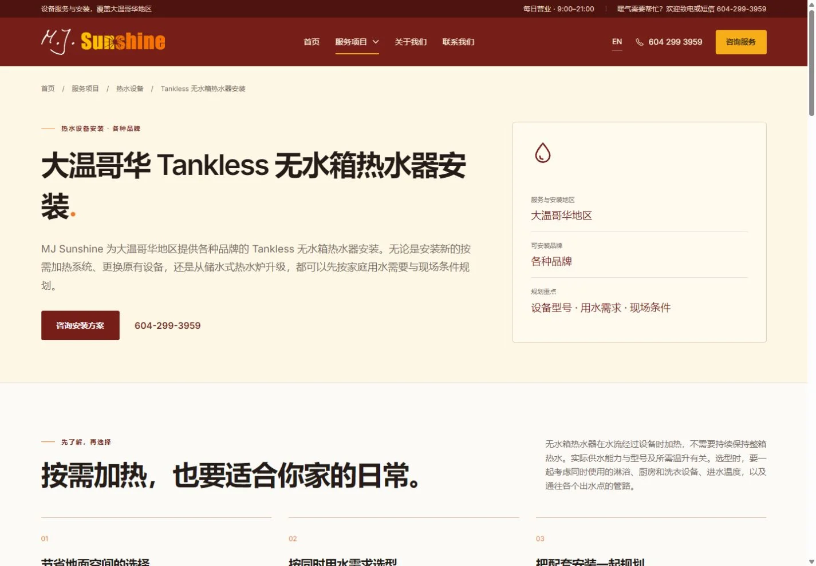Open the 服务项目 nav menu item
The image size is (816, 566).
(351, 42)
